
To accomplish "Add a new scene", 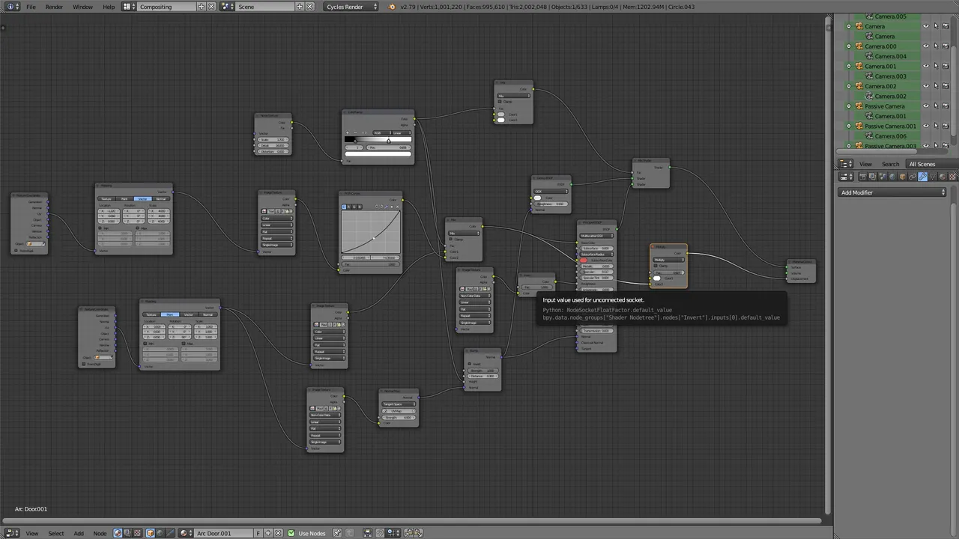I will 300,7.
